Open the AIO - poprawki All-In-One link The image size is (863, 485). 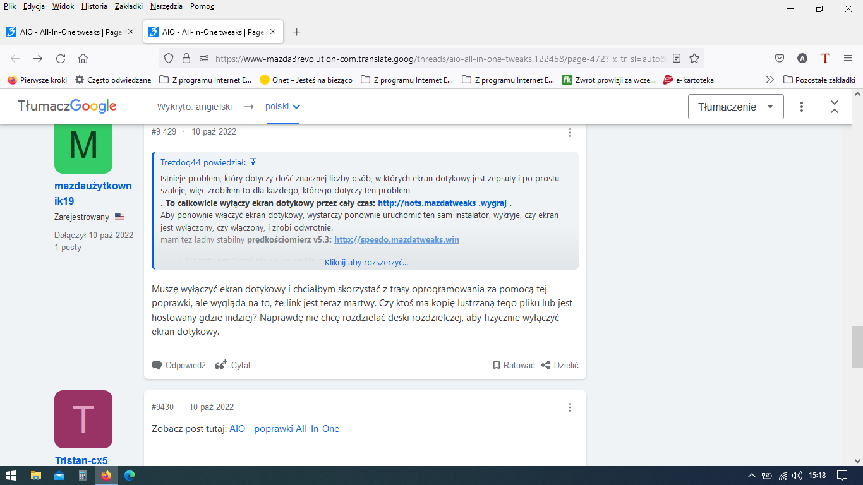(x=284, y=429)
